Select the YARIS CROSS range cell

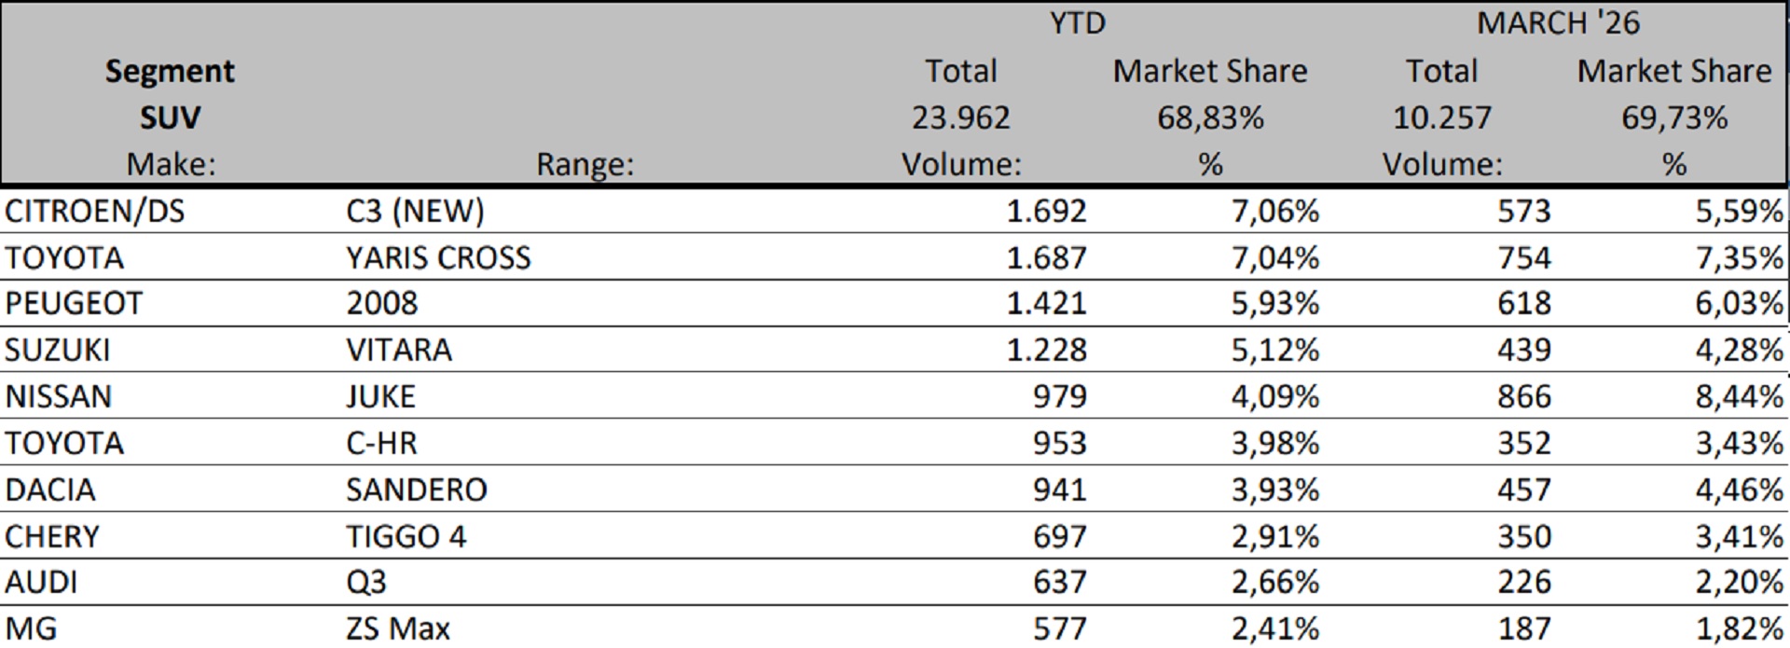tap(437, 257)
